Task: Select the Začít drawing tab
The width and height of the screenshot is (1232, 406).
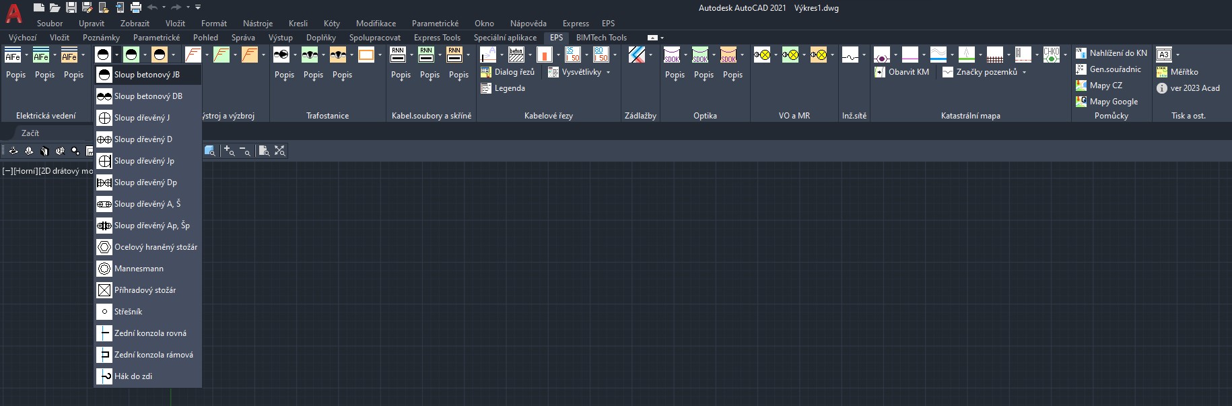Action: [30, 133]
